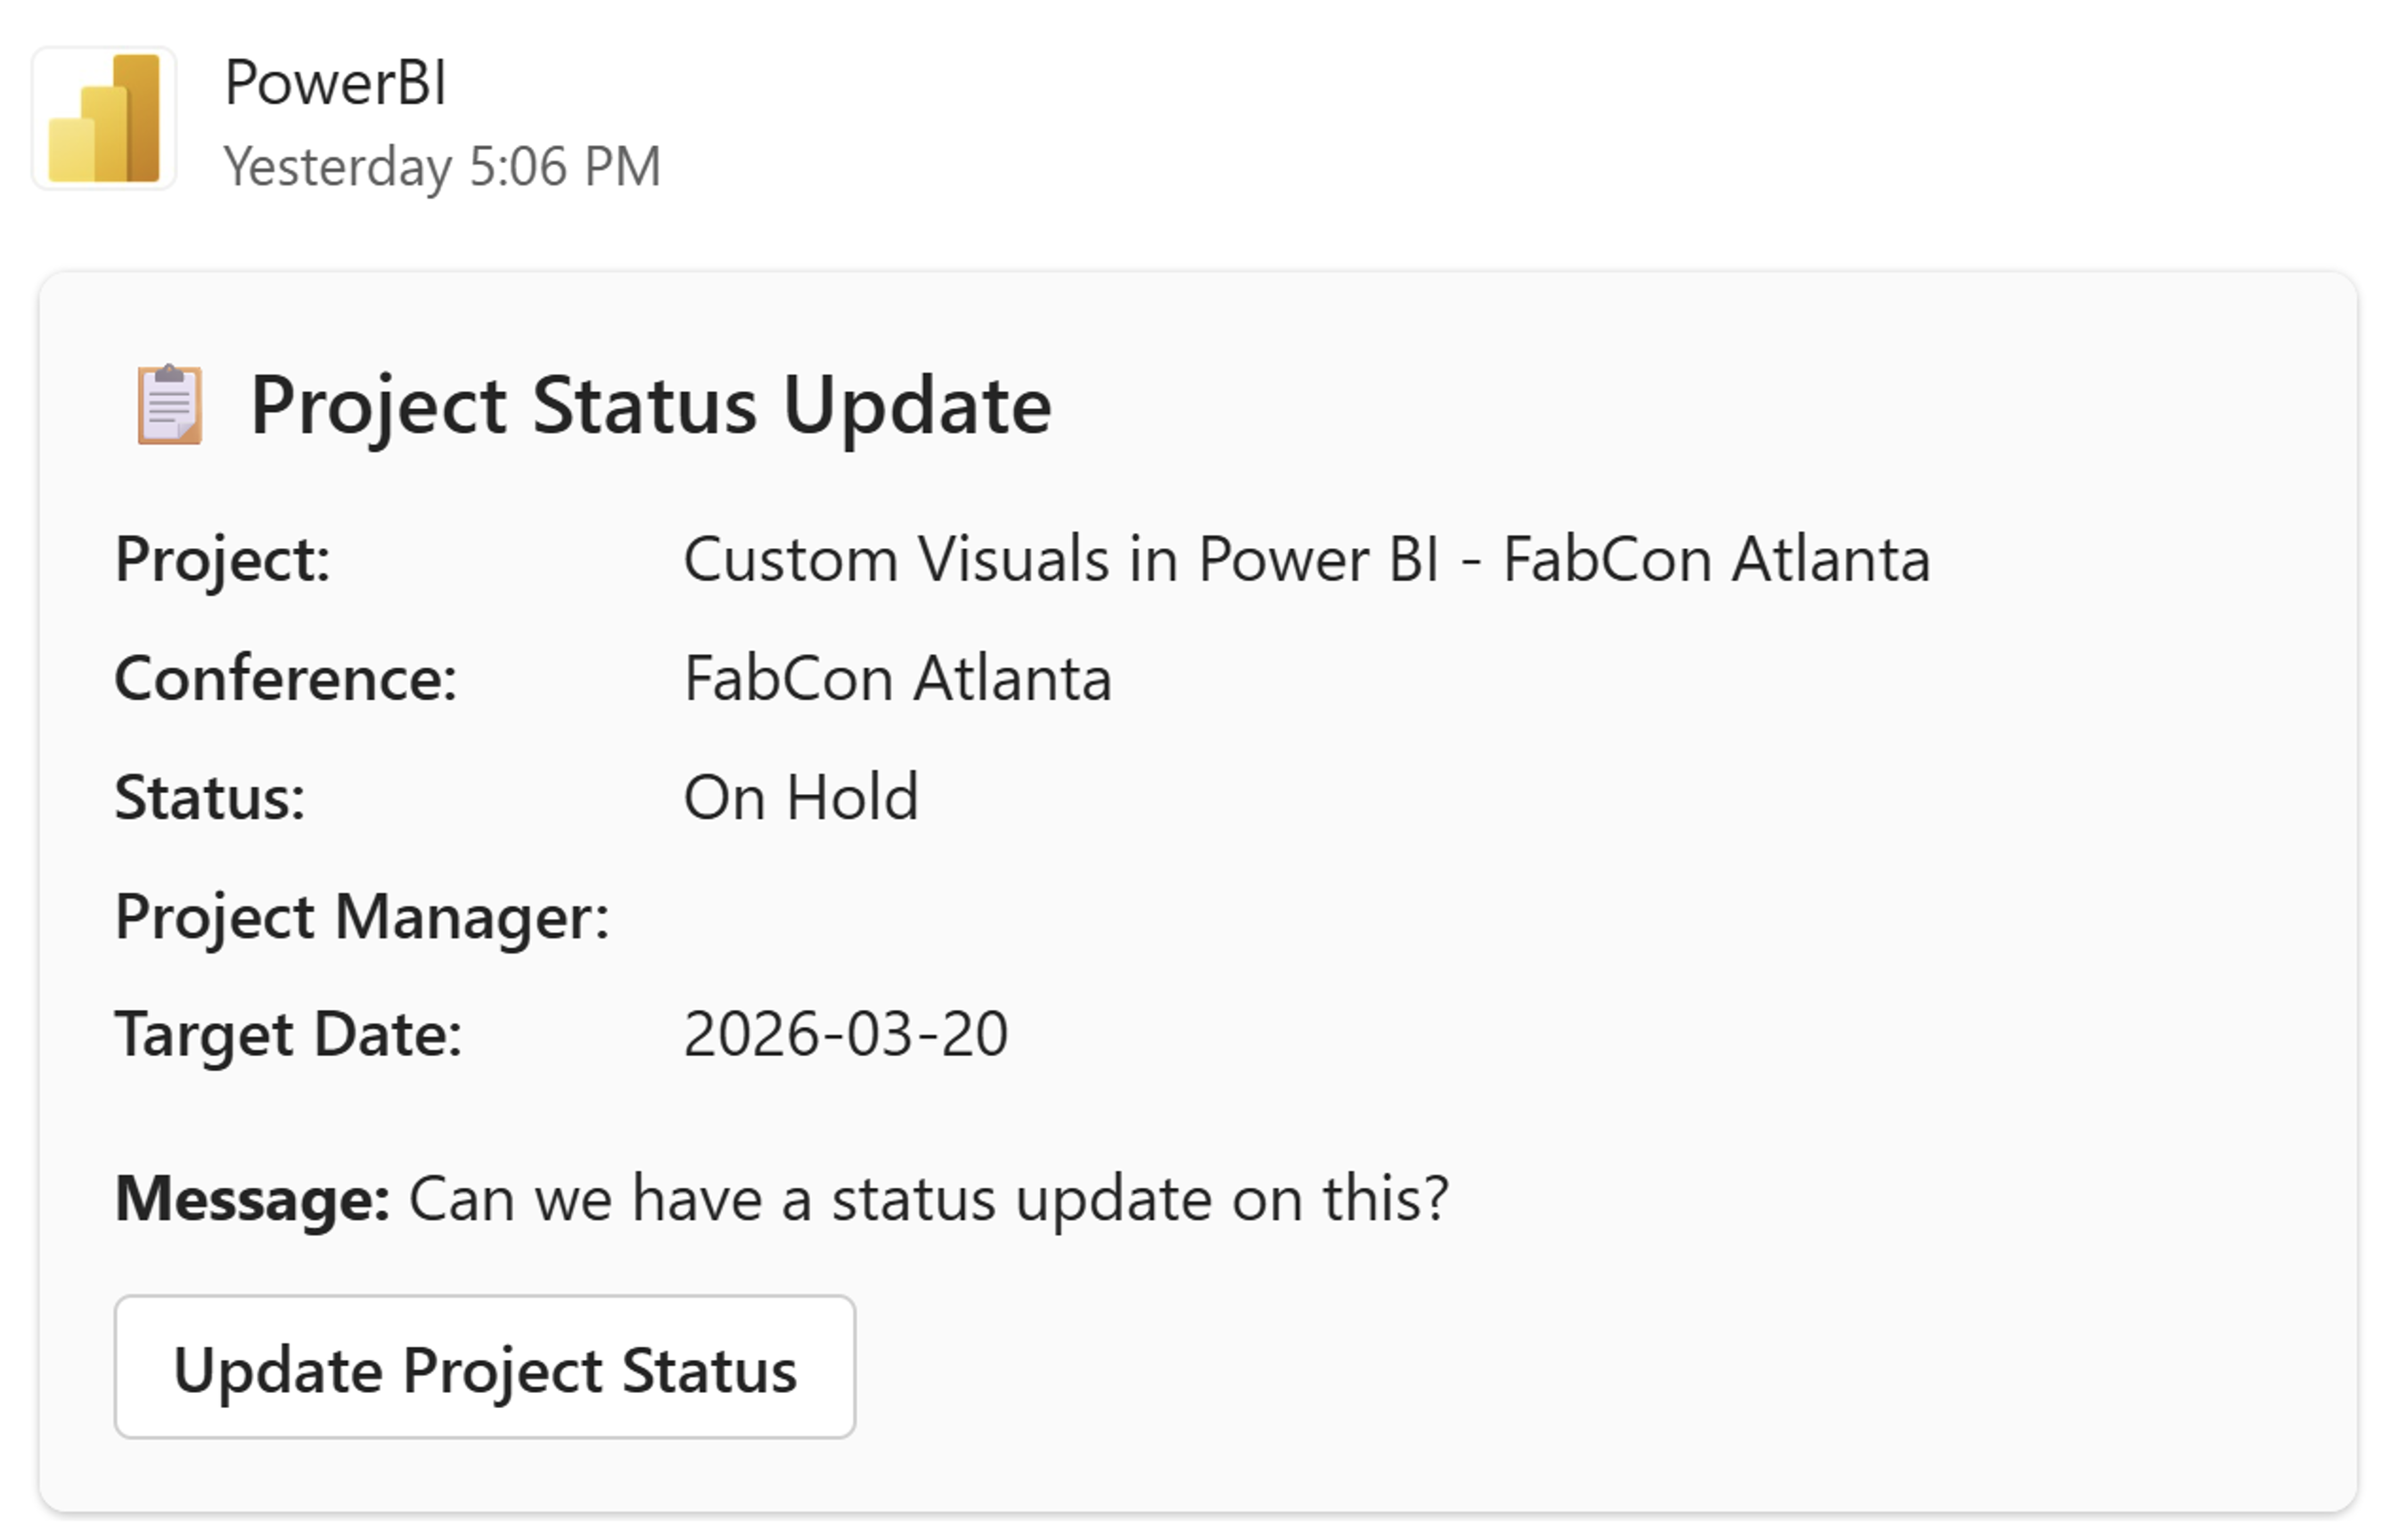Viewport: 2391px width, 1540px height.
Task: Click the Conference: field label
Action: 285,678
